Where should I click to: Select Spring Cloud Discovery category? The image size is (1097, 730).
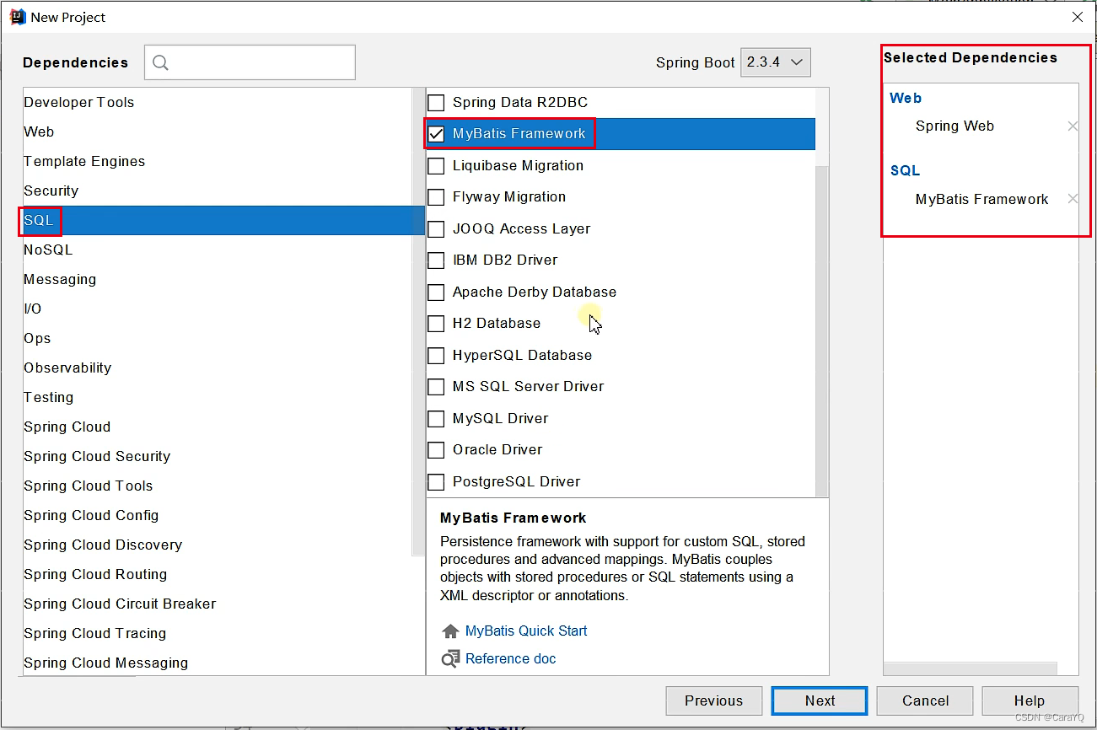[x=218, y=545]
